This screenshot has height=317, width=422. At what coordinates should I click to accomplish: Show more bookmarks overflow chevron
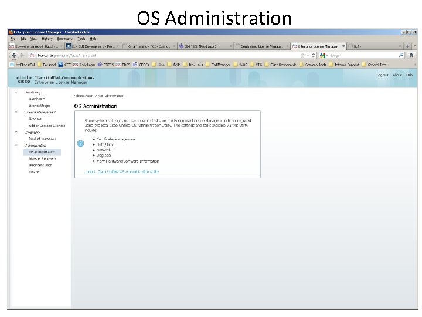click(x=414, y=65)
